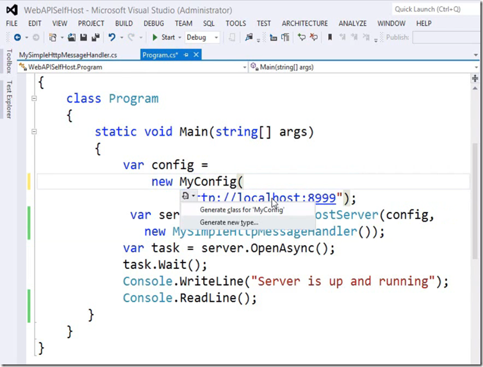
Task: Open the TOOLS menu
Action: (236, 24)
